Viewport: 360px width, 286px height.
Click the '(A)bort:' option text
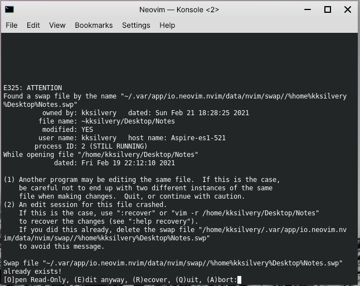coord(222,280)
